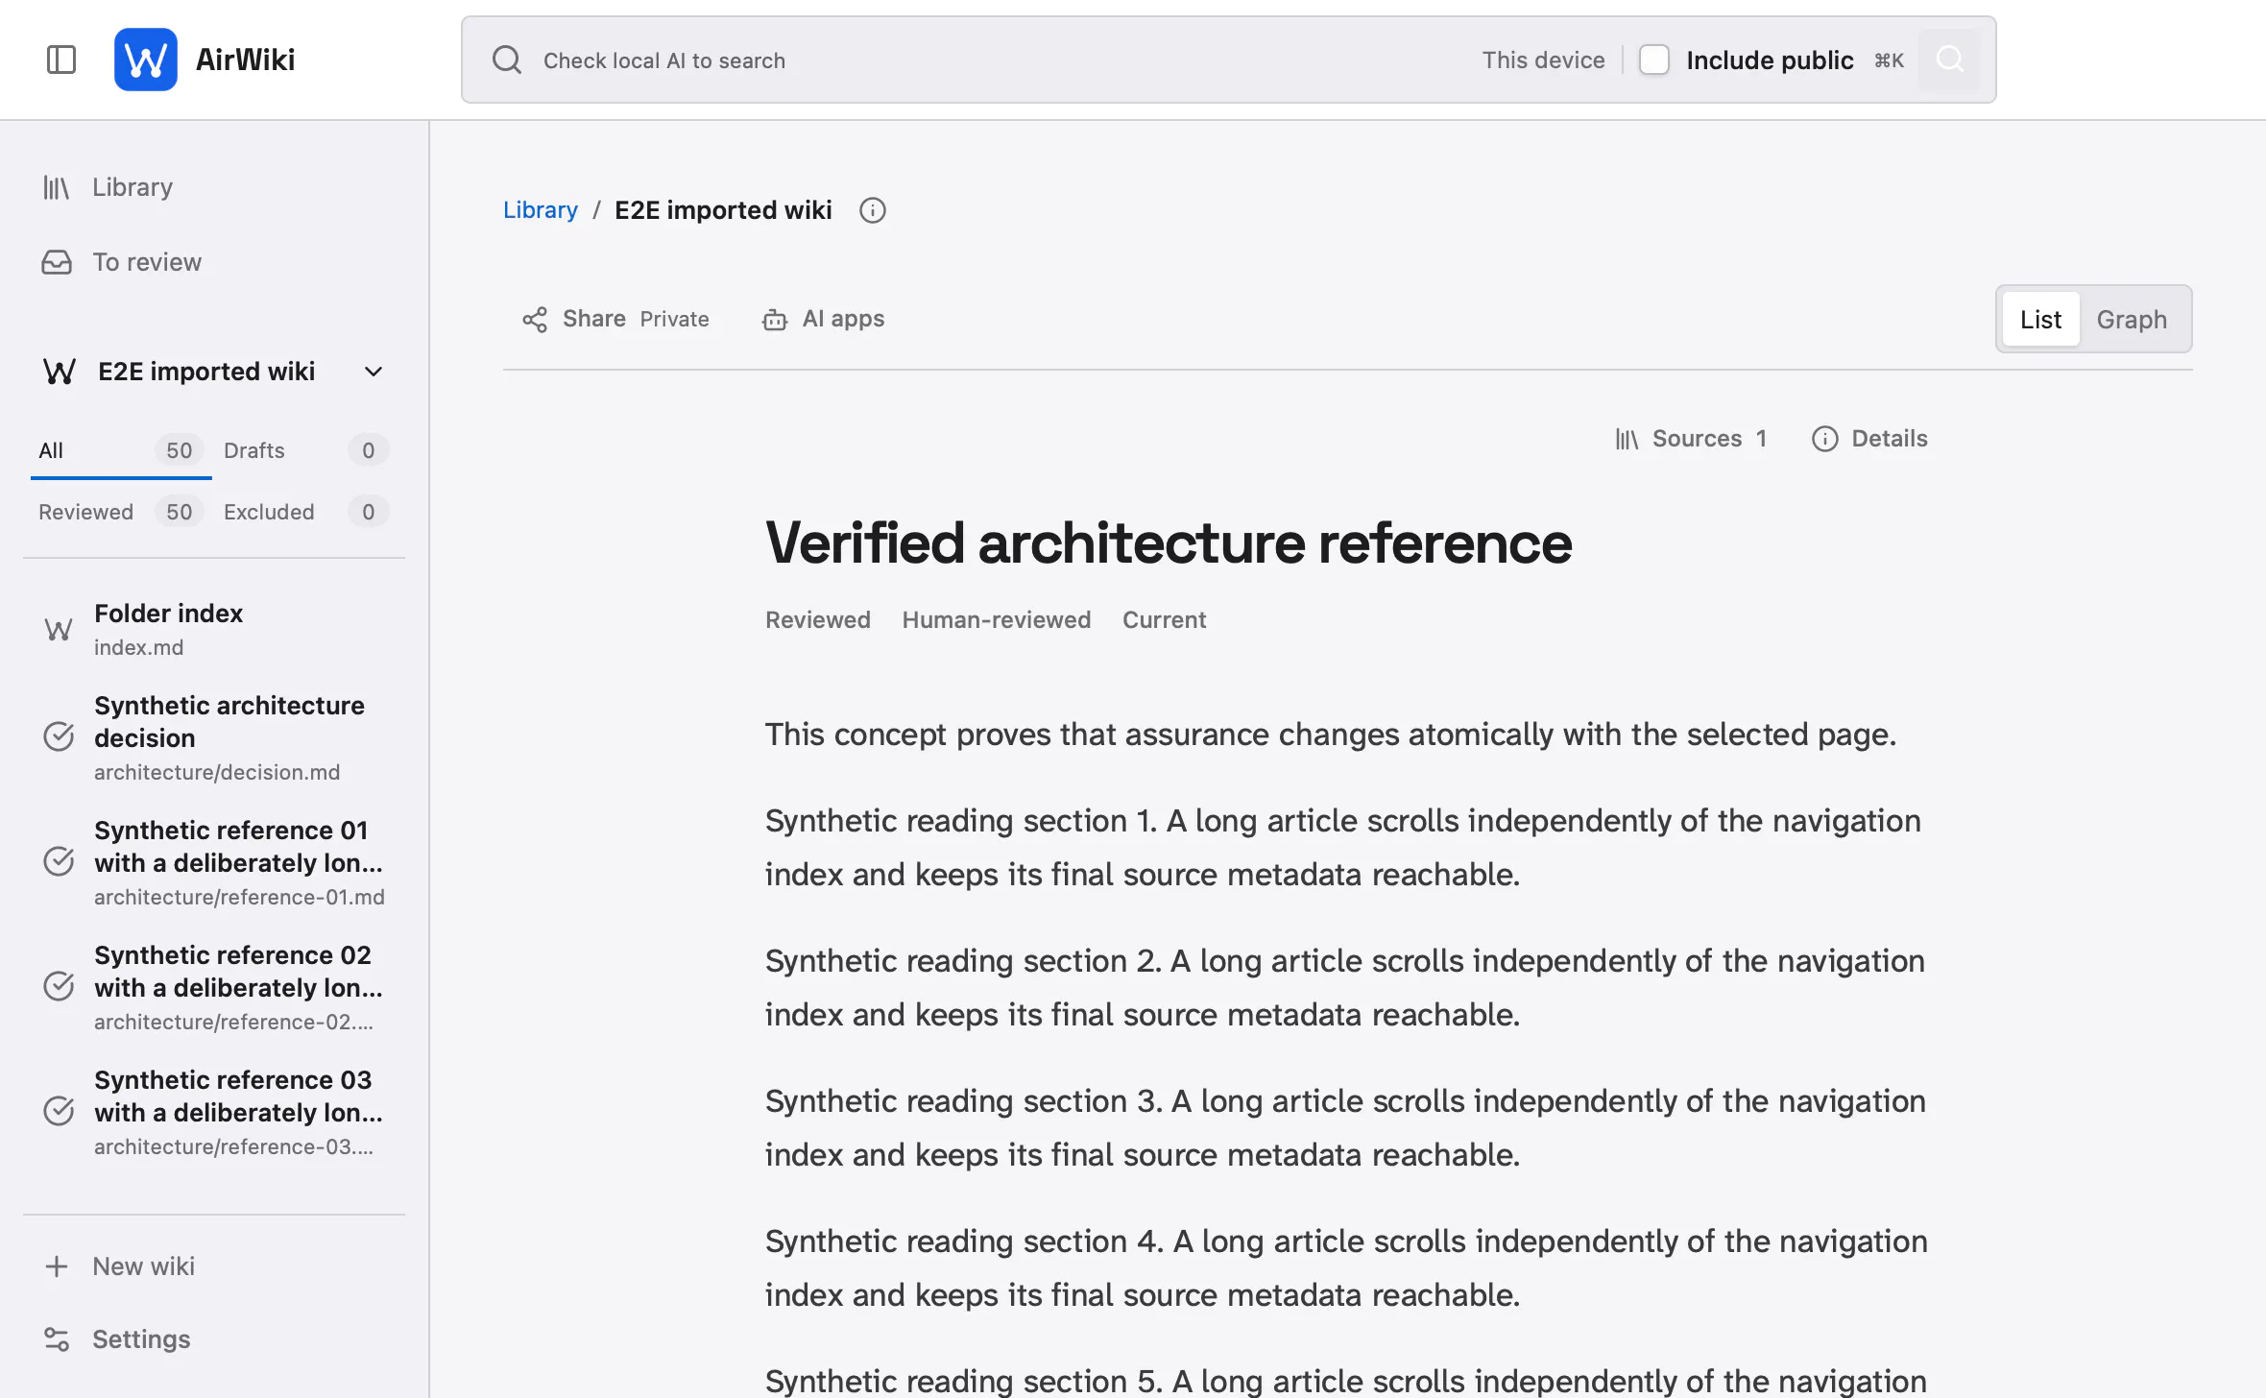Viewport: 2266px width, 1398px height.
Task: Click the Current status label
Action: [1164, 619]
